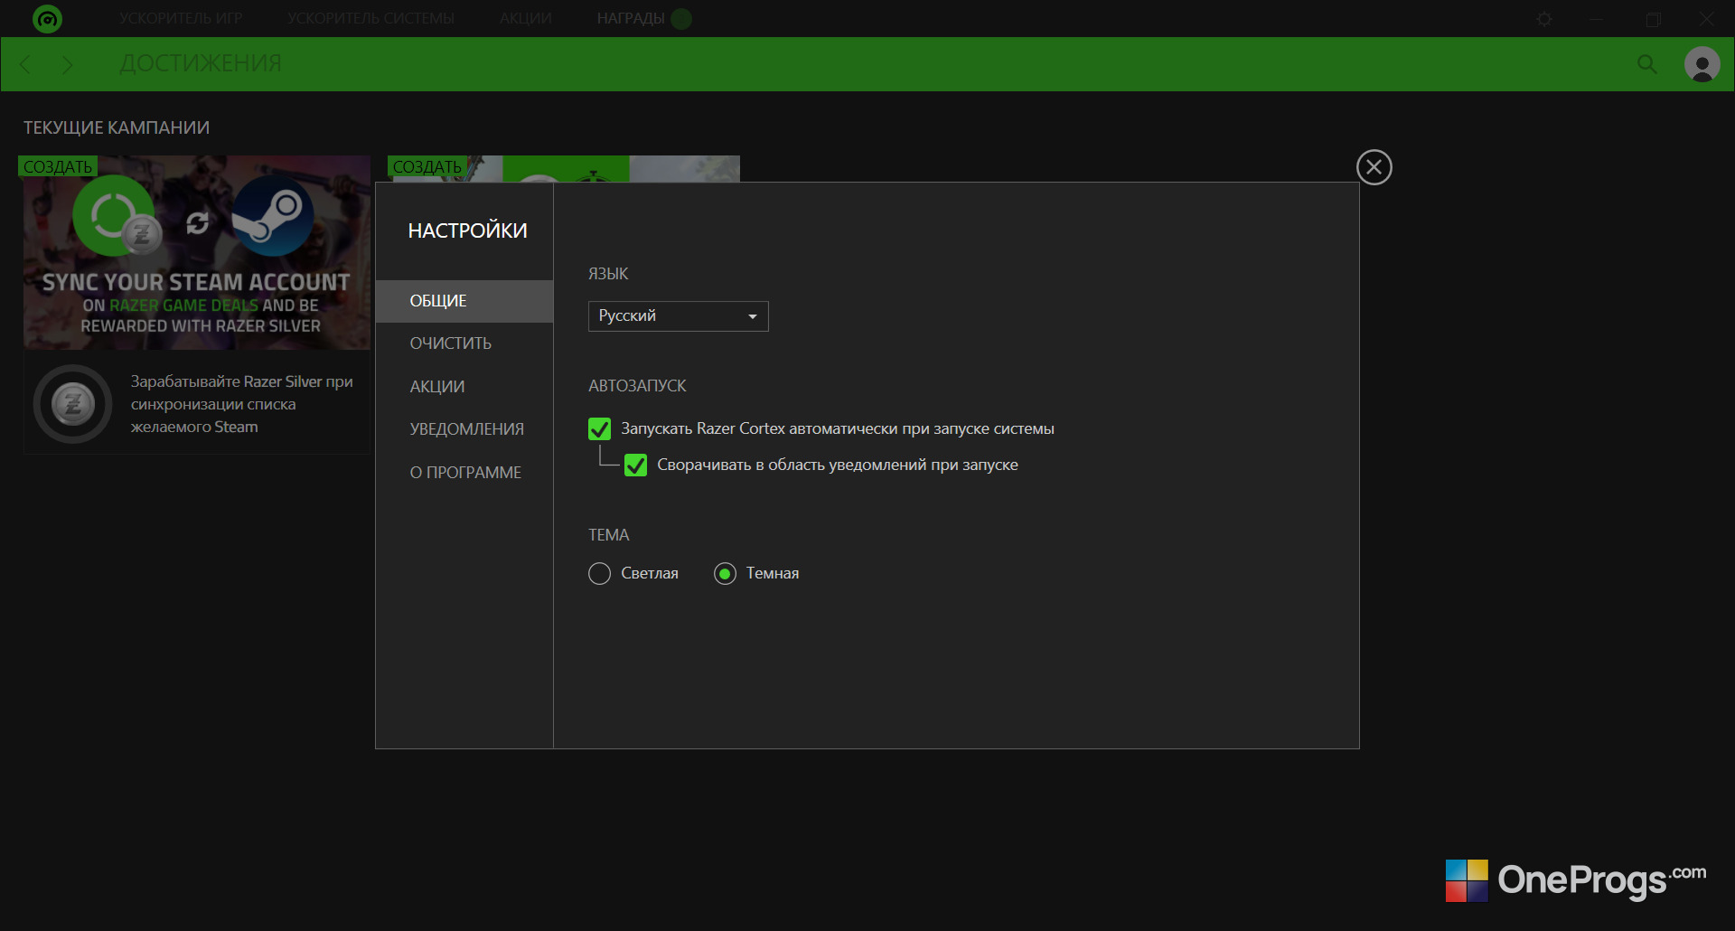Switch to the АКЦИИ top tab
The width and height of the screenshot is (1735, 931).
[526, 18]
